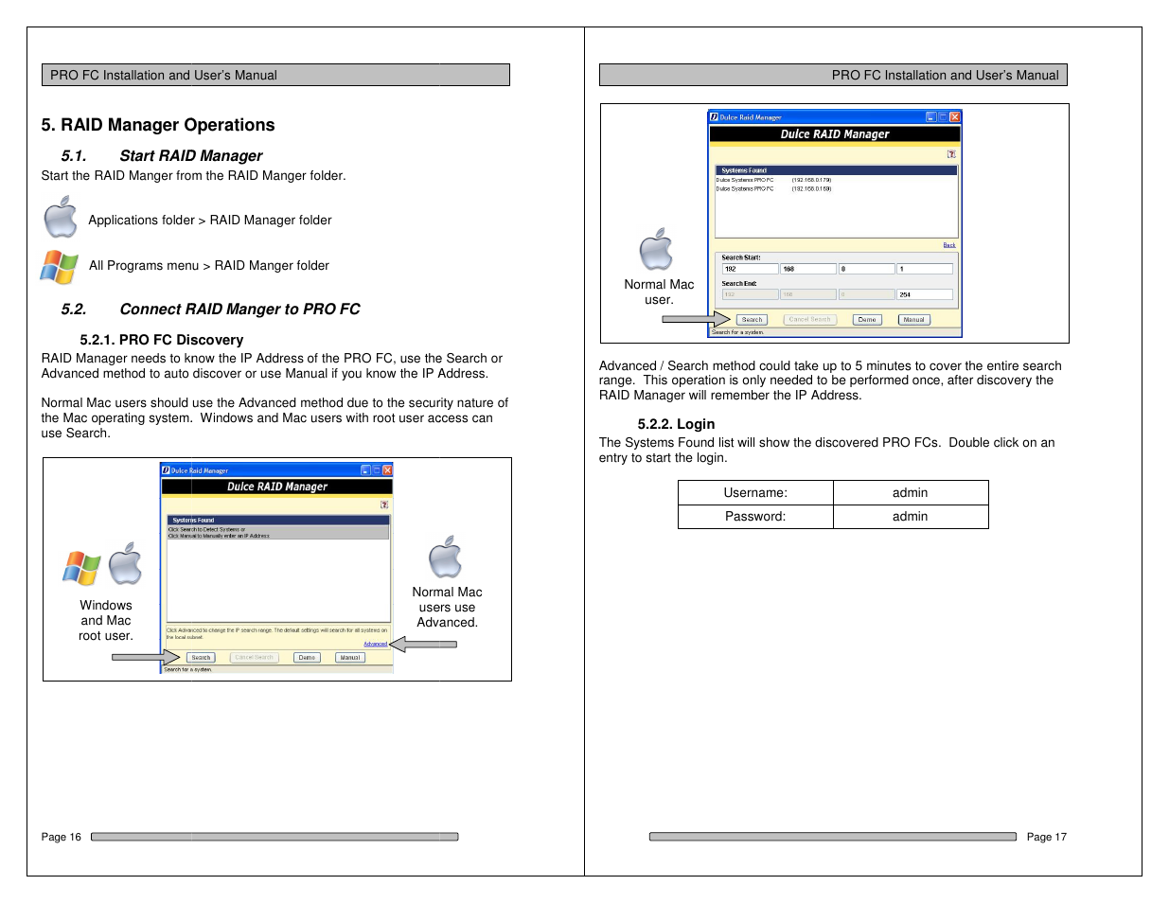
Task: Click 'Applications folder > RAID Manager folder' text
Action: [x=210, y=220]
